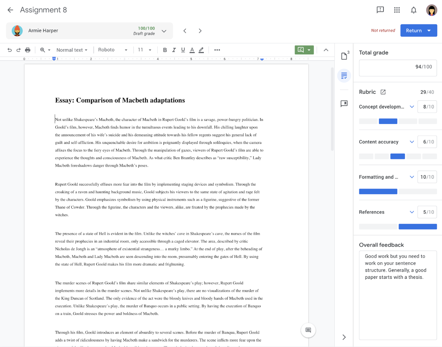Open the zoom level control
This screenshot has width=442, height=347.
(45, 50)
